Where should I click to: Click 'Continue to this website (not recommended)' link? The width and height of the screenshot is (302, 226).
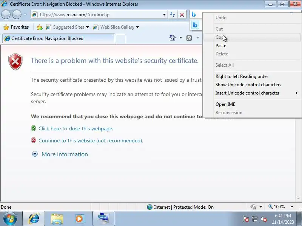(x=91, y=140)
